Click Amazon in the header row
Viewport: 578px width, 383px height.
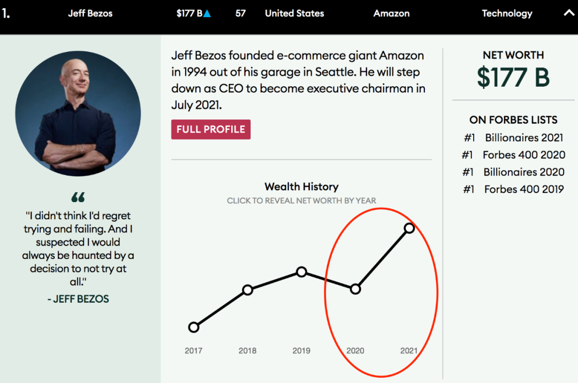point(391,13)
